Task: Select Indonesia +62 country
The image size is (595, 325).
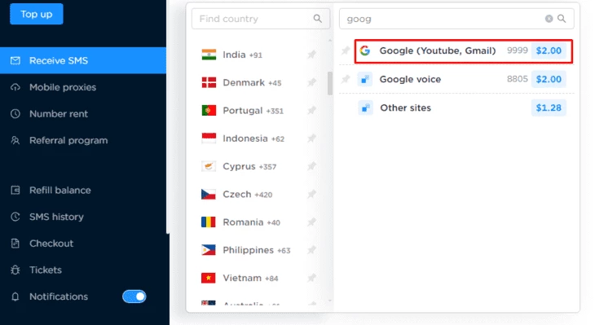Action: coord(253,138)
